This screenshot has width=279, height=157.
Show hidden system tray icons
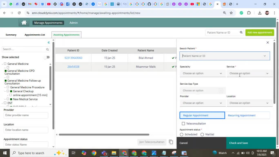233,153
